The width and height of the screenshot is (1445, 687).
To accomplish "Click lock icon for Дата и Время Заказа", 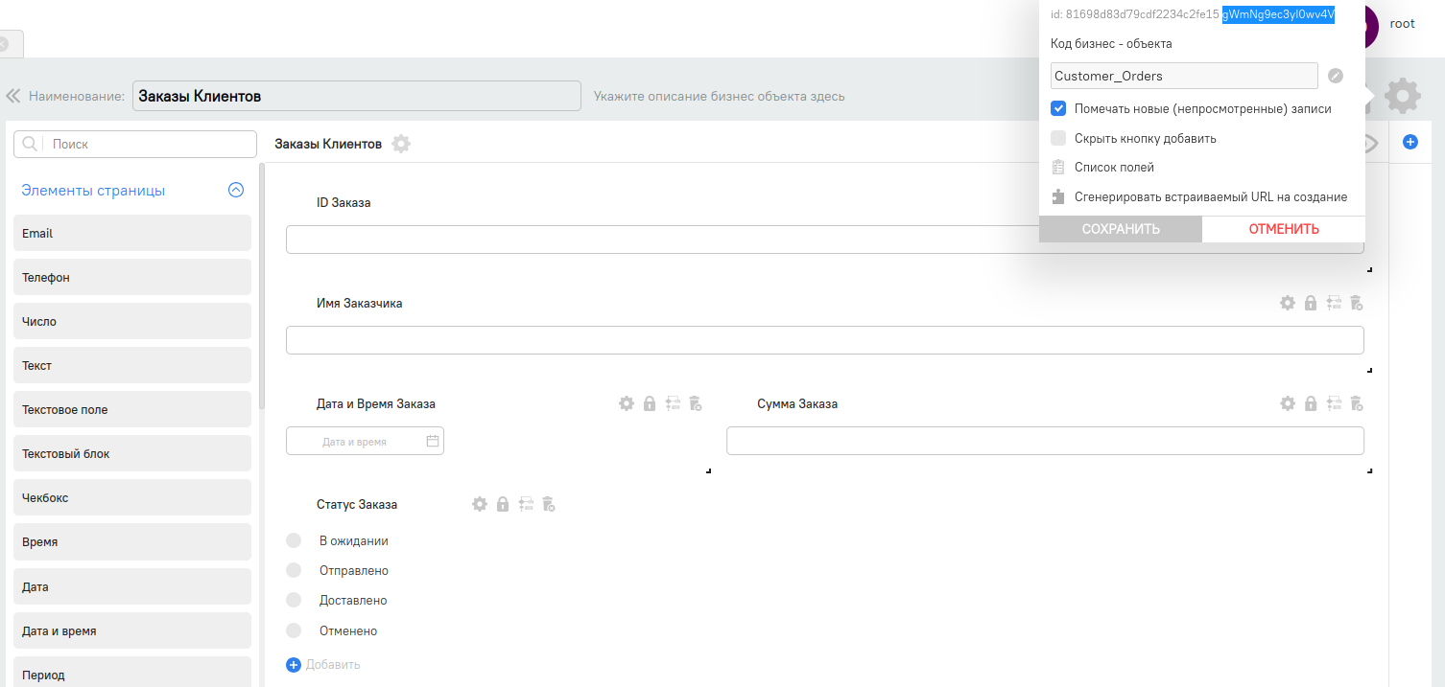I will [x=650, y=403].
